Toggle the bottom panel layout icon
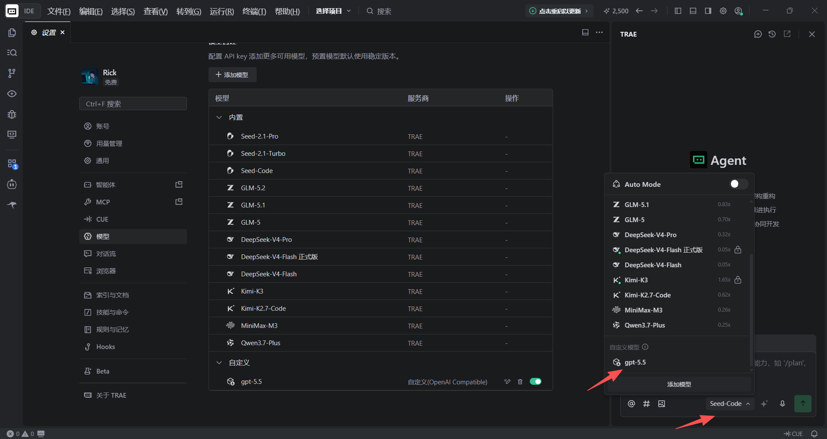This screenshot has width=827, height=439. 693,11
